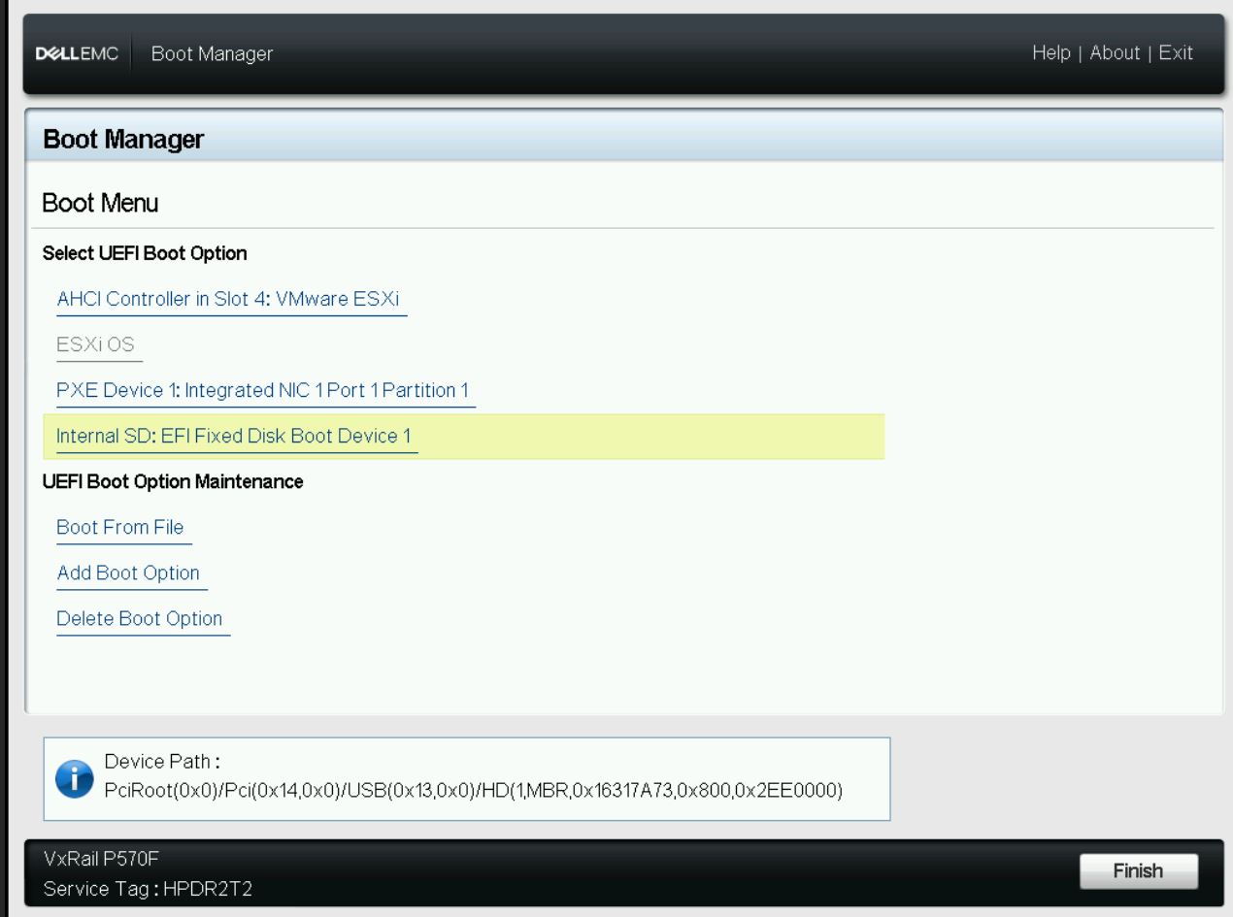Click the PciRoot device path string
The width and height of the screenshot is (1233, 917).
(473, 790)
